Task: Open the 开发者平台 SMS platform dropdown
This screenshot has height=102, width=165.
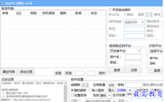Action: coord(125,51)
